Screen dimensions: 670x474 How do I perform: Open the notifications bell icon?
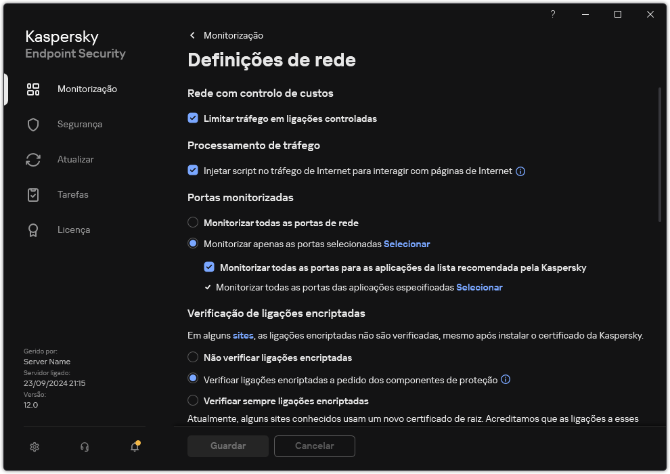(x=134, y=448)
